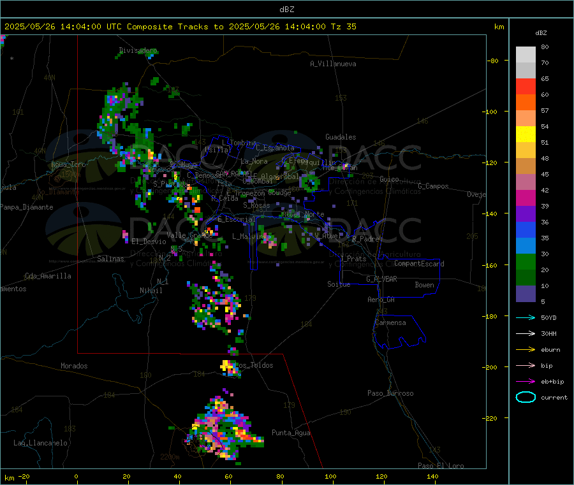Click the 'S_Rosas' map label
The width and height of the screenshot is (574, 485).
coord(256,205)
